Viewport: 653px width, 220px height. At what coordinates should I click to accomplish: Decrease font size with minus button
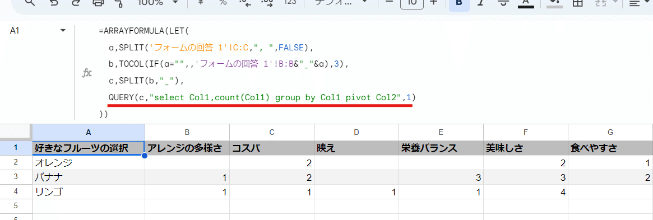[389, 2]
